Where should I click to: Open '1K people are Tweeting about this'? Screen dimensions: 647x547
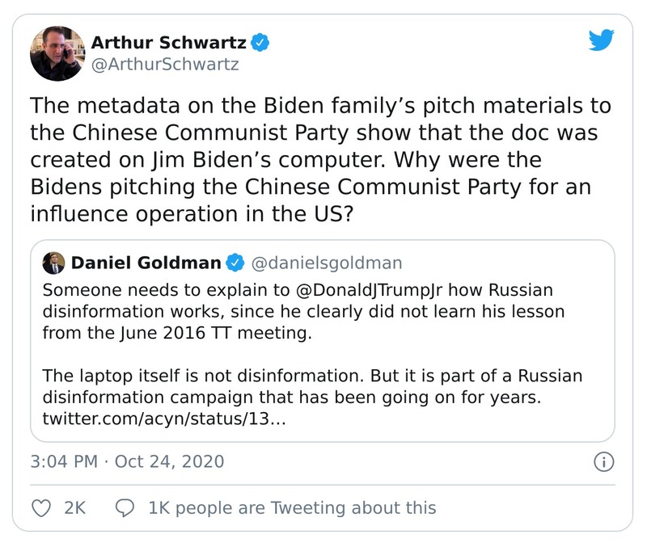click(292, 507)
